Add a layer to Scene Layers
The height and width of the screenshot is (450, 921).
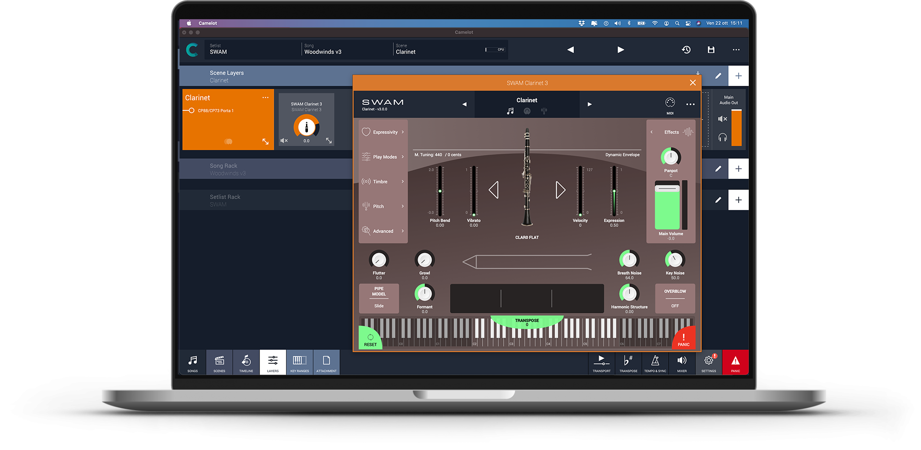point(739,76)
